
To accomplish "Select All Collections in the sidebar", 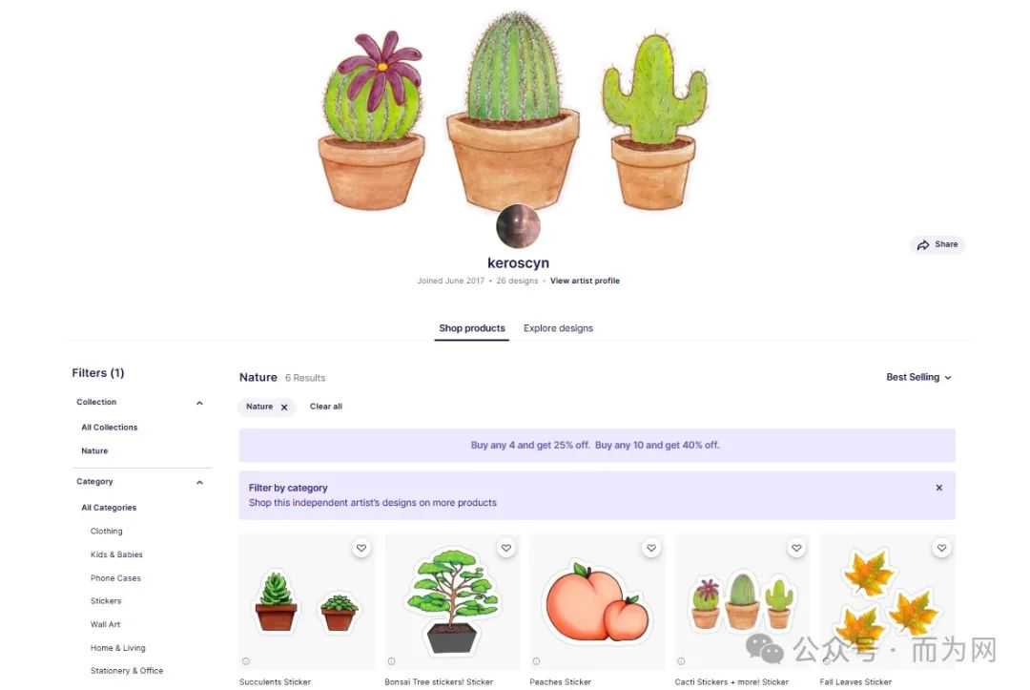I will (x=110, y=428).
